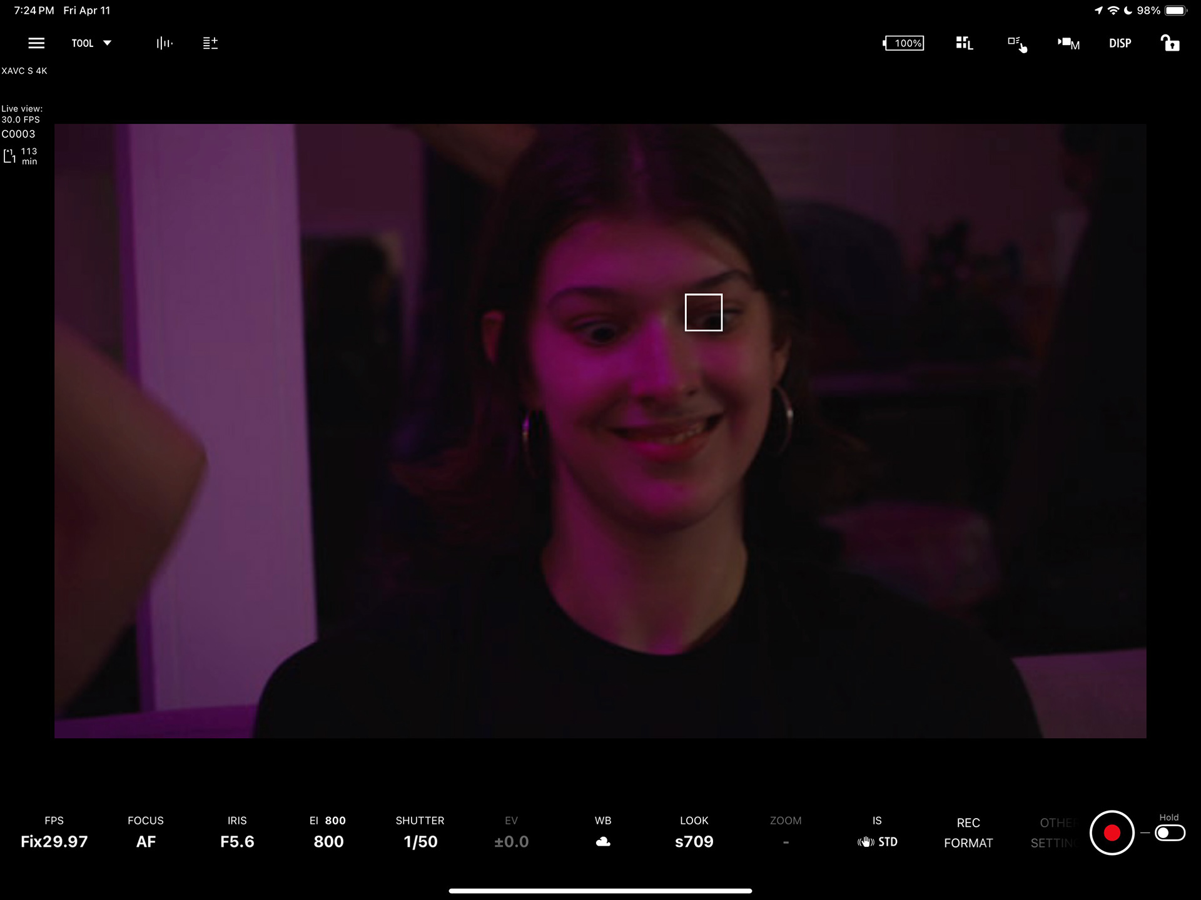This screenshot has height=900, width=1201.
Task: Toggle the screen lock padlock icon
Action: point(1170,43)
